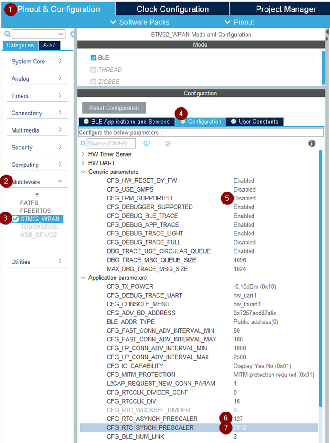Click the search magnifier icon in categories panel
The width and height of the screenshot is (330, 443).
[x=8, y=34]
